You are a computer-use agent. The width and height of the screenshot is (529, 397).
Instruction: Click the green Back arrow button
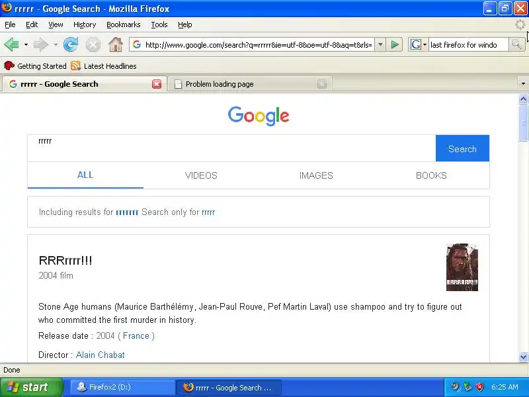[x=11, y=44]
